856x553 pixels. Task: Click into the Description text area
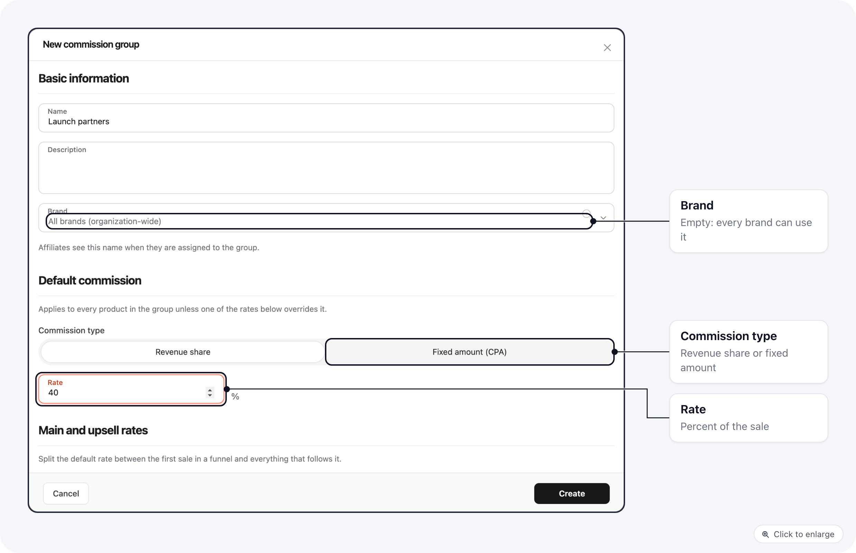[x=326, y=168]
